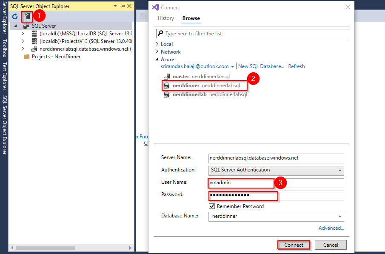The width and height of the screenshot is (385, 254).
Task: Expand the Local servers group
Action: click(157, 44)
